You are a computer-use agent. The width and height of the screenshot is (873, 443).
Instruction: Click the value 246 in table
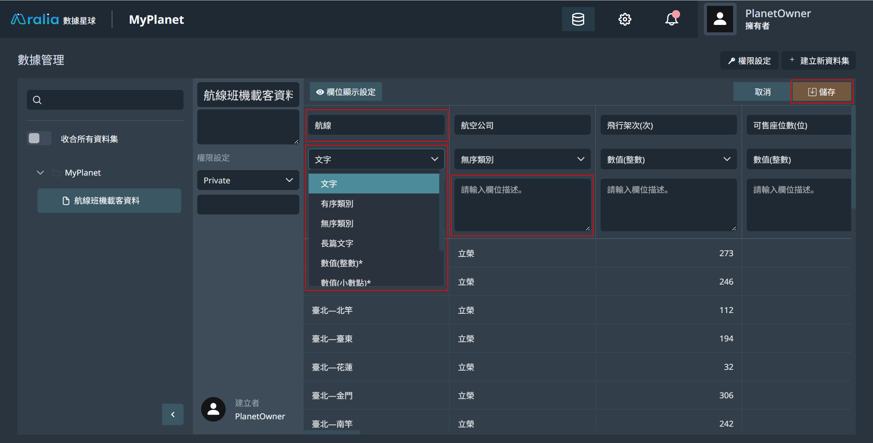(x=726, y=282)
